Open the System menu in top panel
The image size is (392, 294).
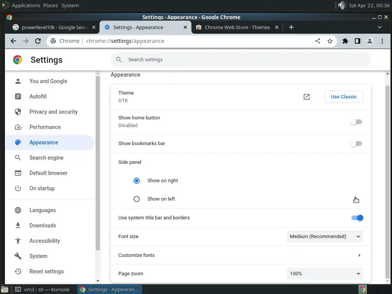70,5
